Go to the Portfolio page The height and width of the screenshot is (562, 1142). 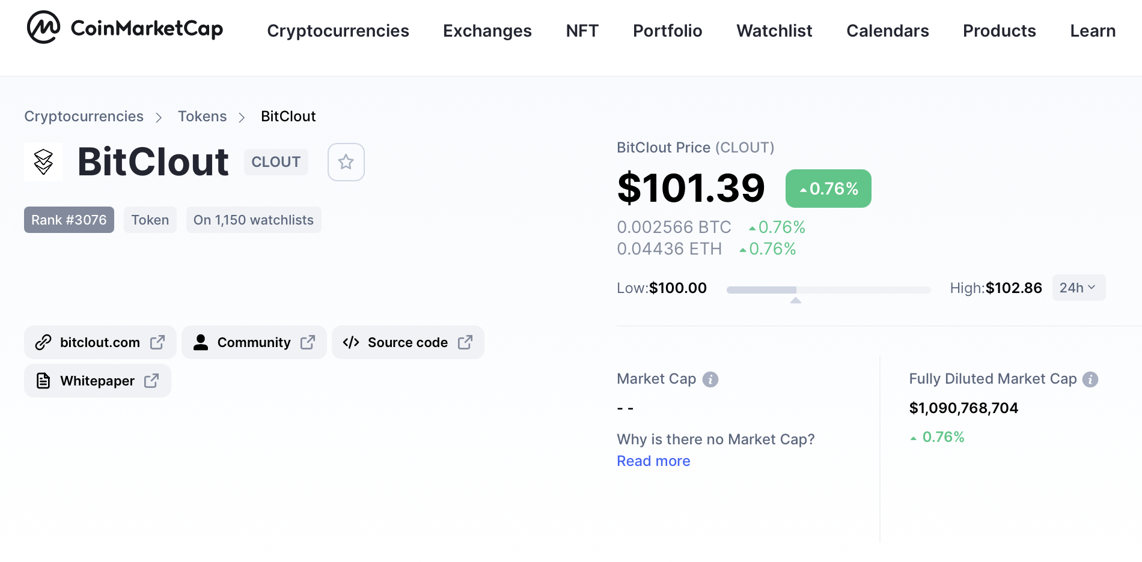(x=668, y=31)
